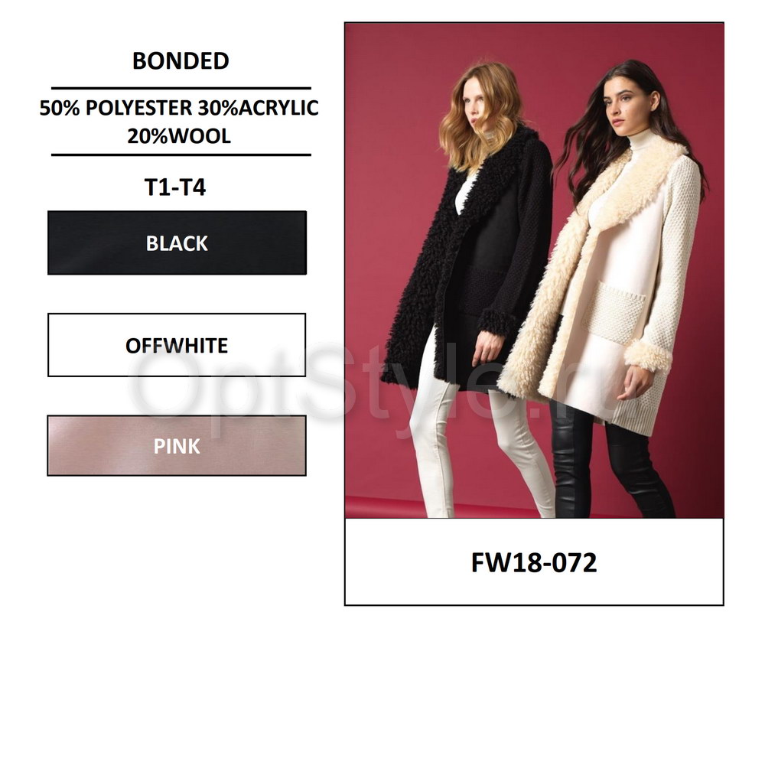Click the OptStyle watermark text
The width and height of the screenshot is (765, 765).
pyautogui.click(x=351, y=386)
